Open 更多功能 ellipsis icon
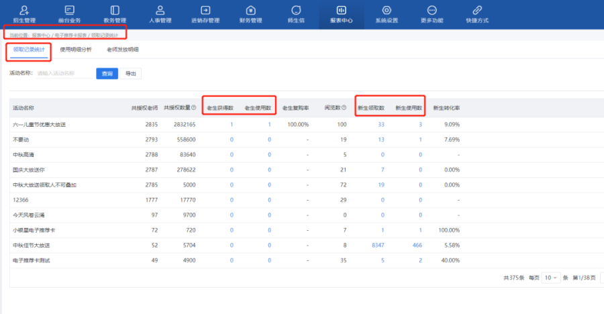 [432, 10]
